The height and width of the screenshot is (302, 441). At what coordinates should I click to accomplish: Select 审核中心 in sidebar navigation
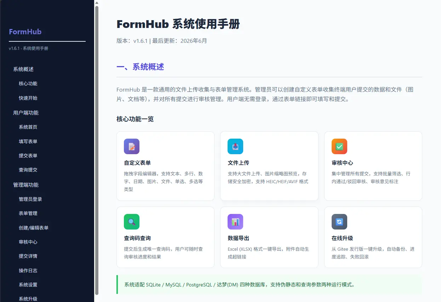(x=28, y=242)
